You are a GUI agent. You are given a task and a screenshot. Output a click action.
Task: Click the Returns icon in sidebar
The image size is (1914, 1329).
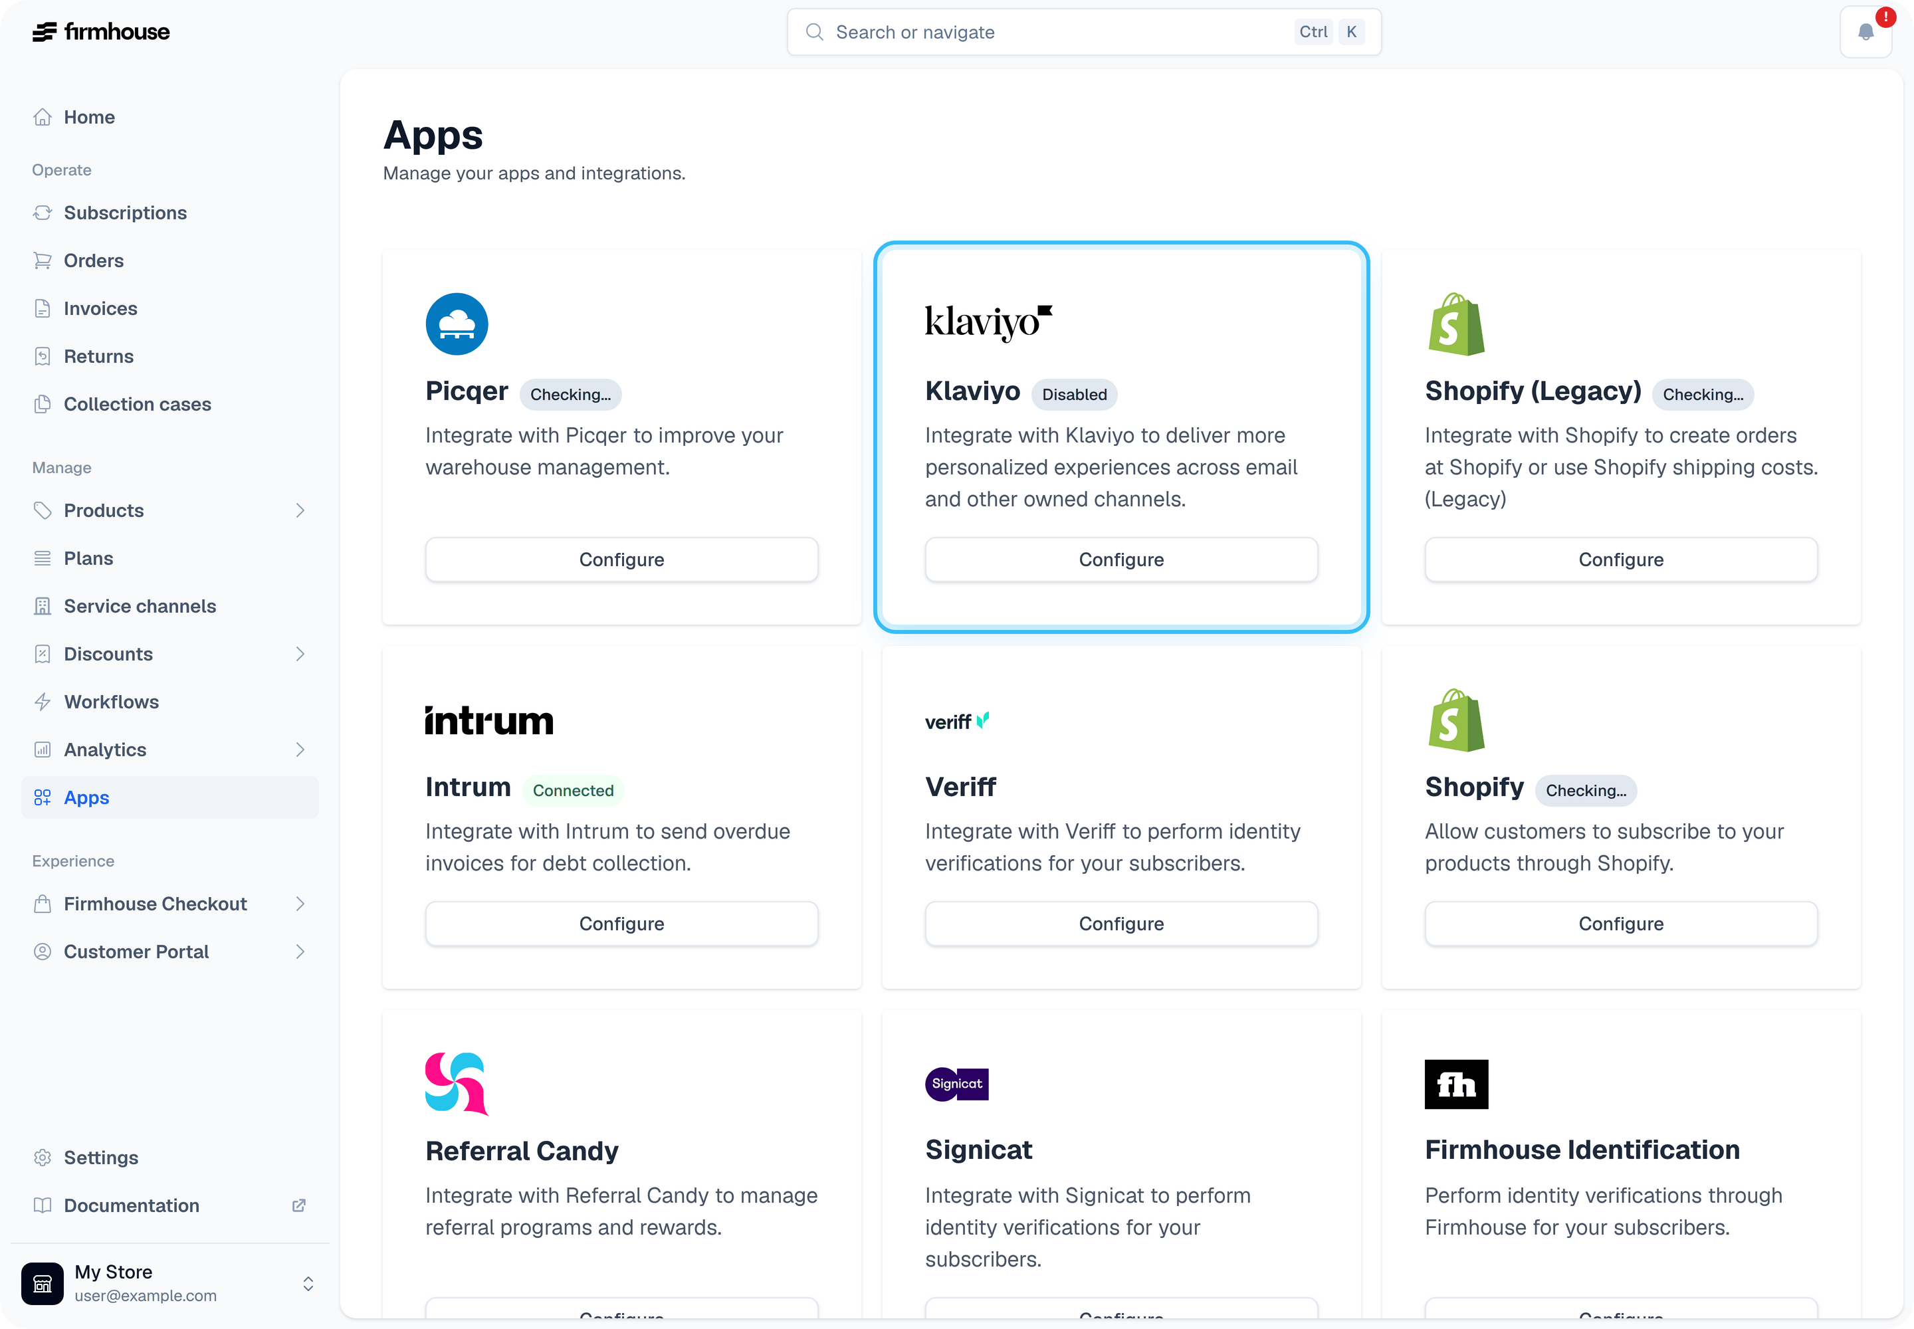[x=43, y=356]
